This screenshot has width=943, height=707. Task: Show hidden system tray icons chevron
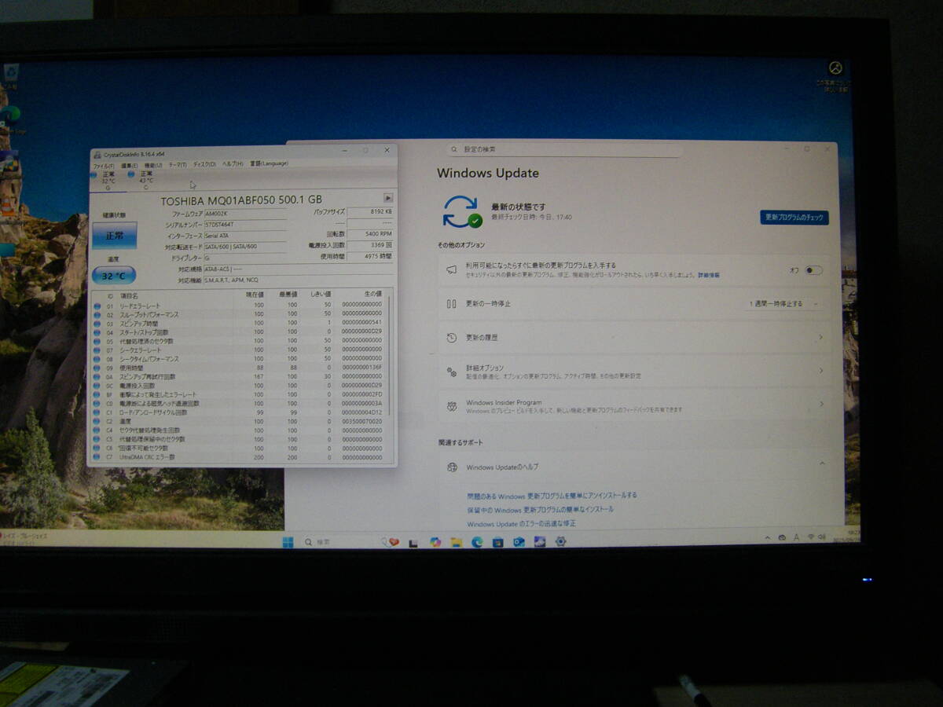768,538
